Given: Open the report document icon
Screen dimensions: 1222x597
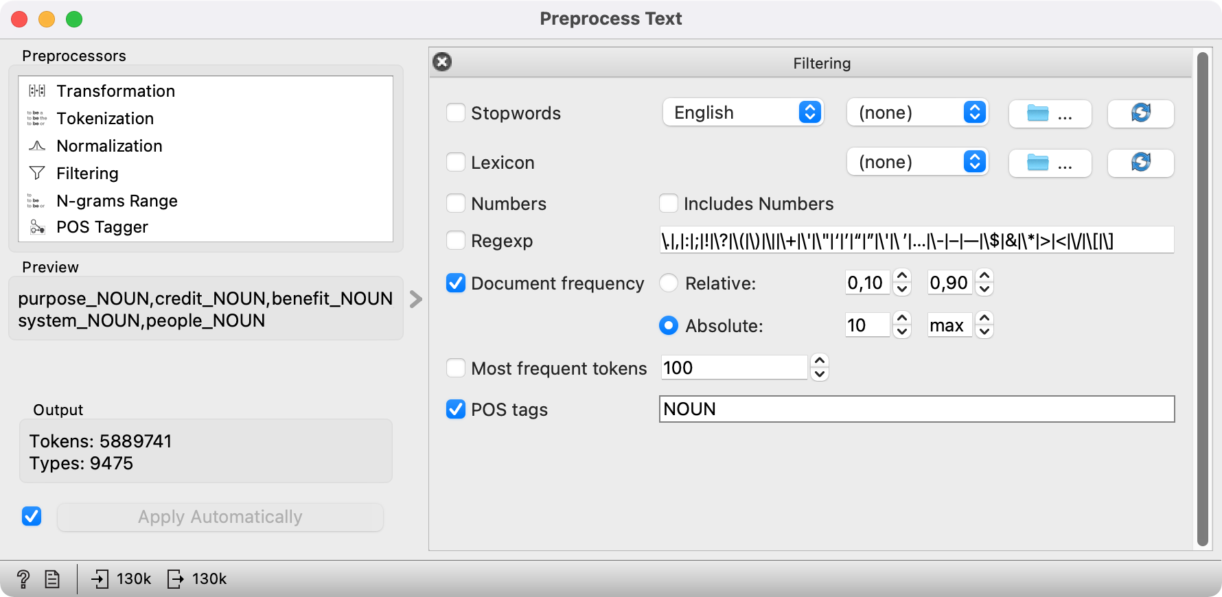Looking at the screenshot, I should (x=52, y=579).
